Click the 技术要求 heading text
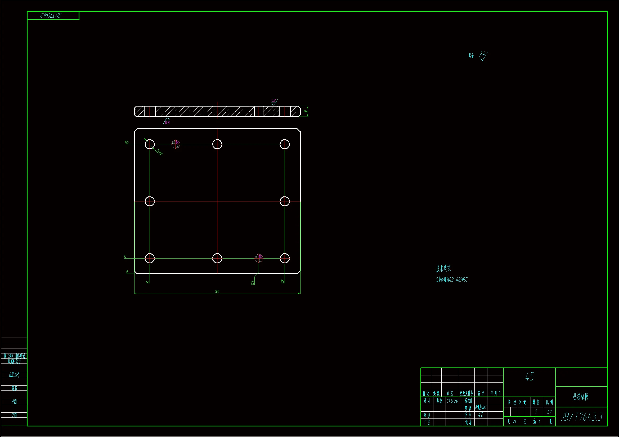619x437 pixels. tap(443, 268)
